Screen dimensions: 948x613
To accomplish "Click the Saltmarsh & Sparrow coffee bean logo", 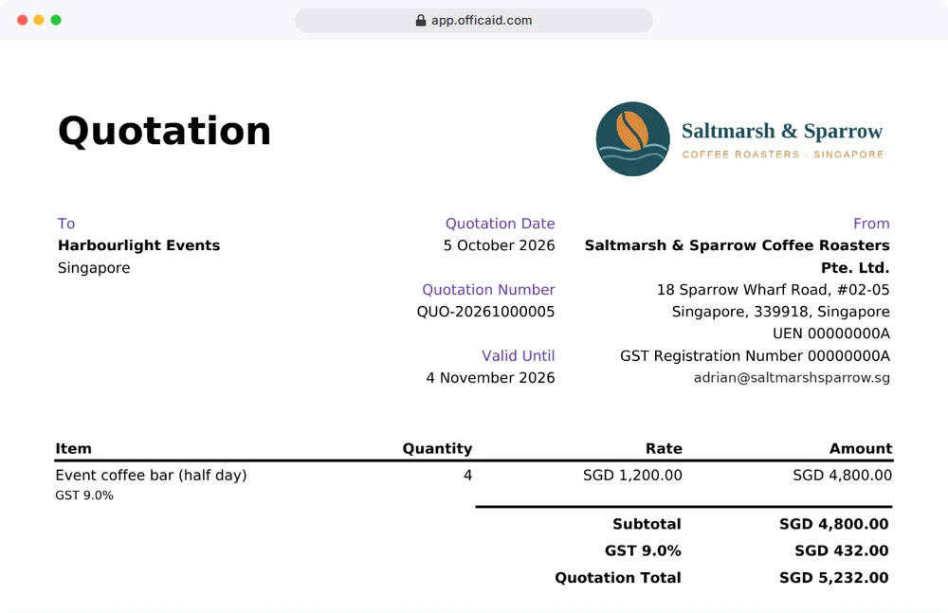I will coord(632,139).
